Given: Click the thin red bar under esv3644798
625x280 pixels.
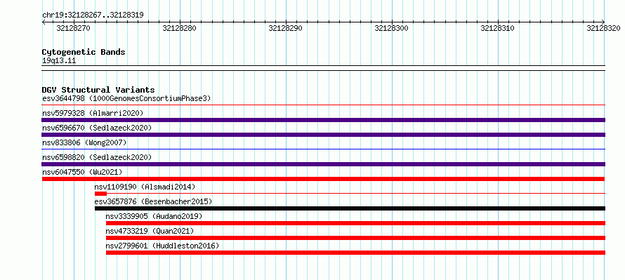Looking at the screenshot, I should tap(324, 105).
